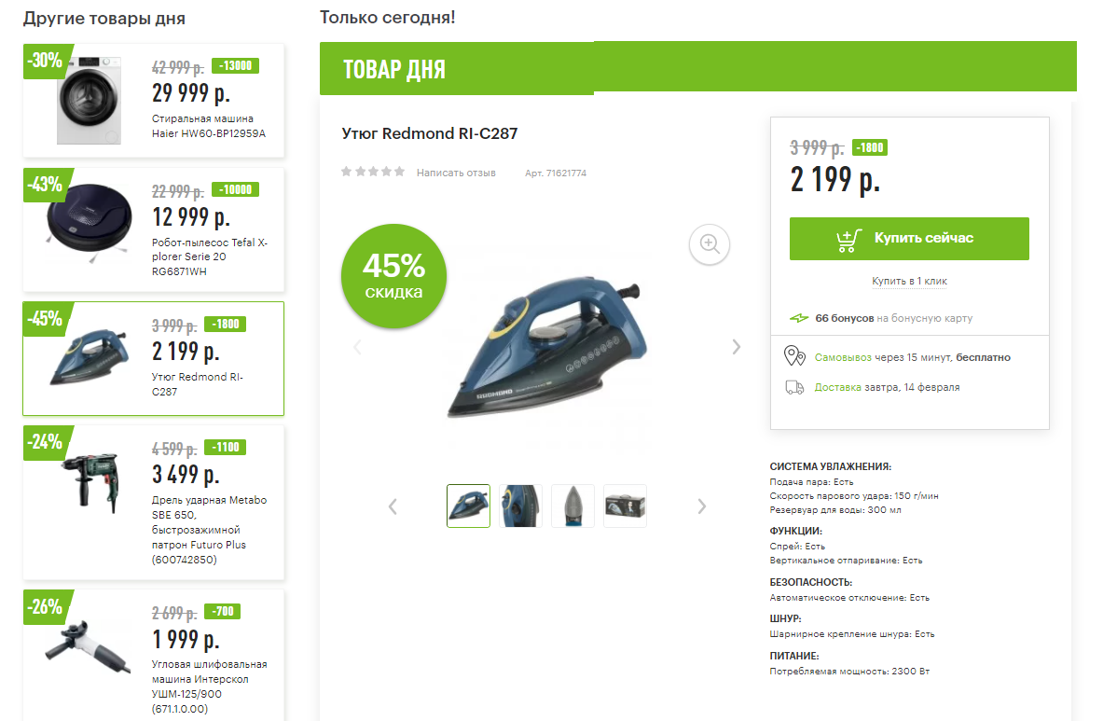This screenshot has height=721, width=1103.
Task: Click the bonus card arrow icon
Action: click(x=799, y=318)
